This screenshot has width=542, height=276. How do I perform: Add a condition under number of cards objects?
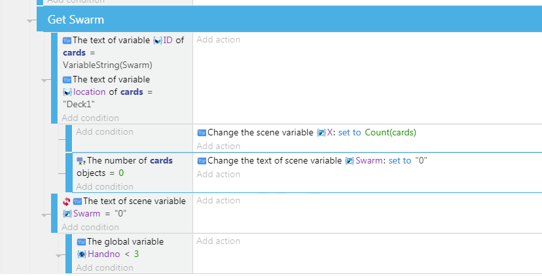point(105,187)
